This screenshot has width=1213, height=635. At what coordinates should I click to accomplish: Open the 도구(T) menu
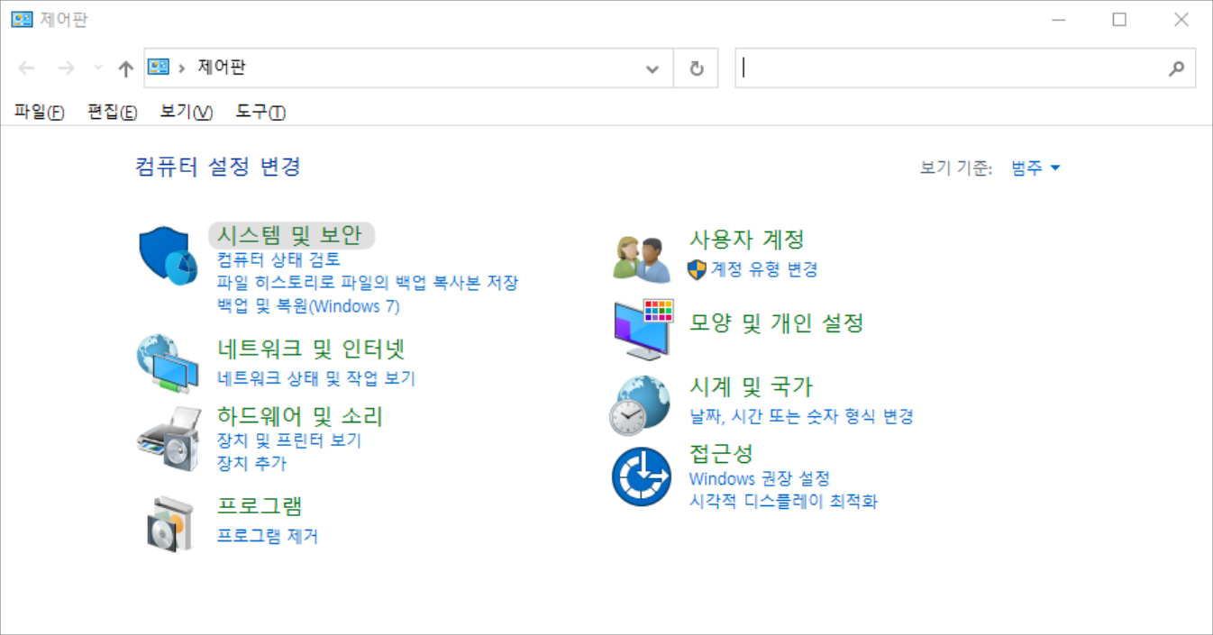[x=260, y=112]
